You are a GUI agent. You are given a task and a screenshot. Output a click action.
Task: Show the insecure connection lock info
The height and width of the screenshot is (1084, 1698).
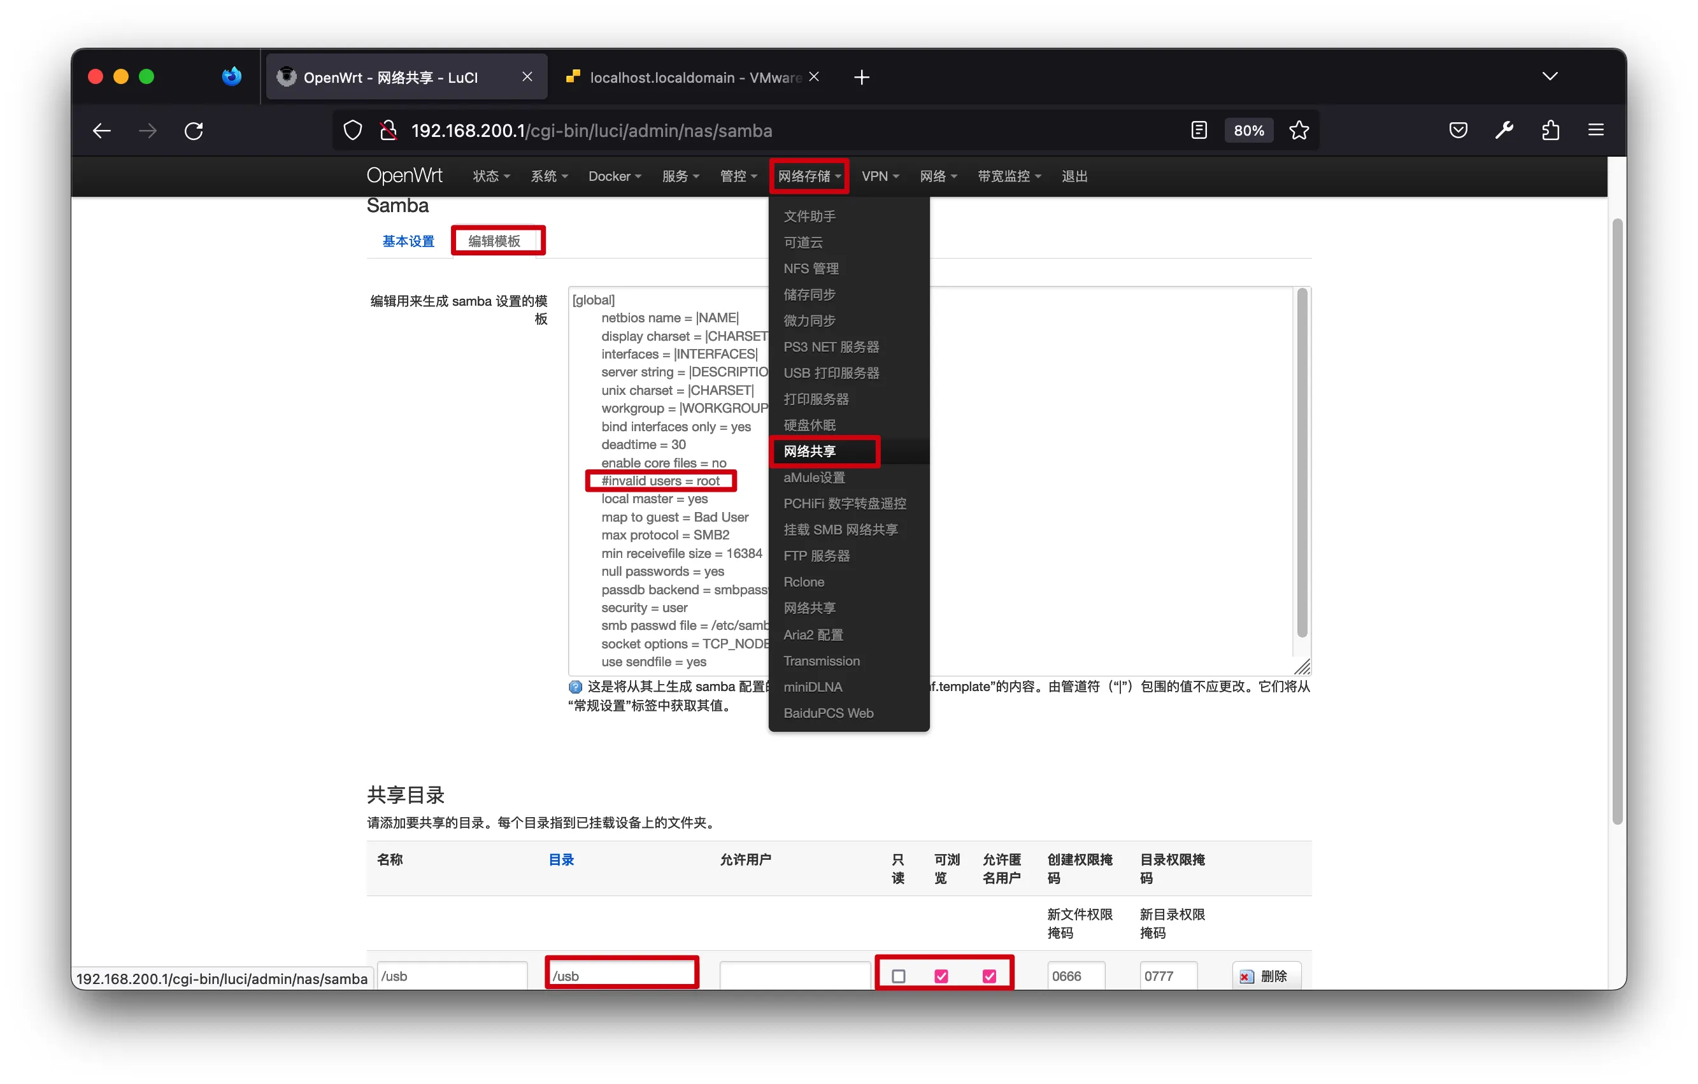pyautogui.click(x=388, y=131)
